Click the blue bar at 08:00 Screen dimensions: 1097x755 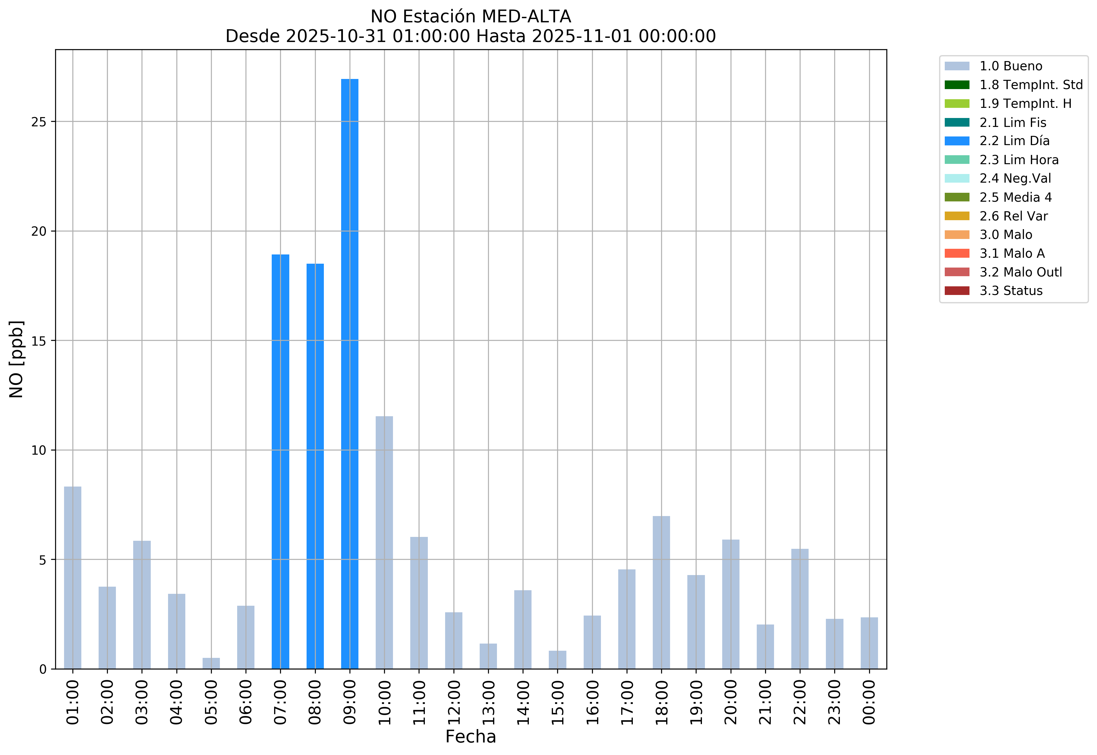tap(315, 466)
